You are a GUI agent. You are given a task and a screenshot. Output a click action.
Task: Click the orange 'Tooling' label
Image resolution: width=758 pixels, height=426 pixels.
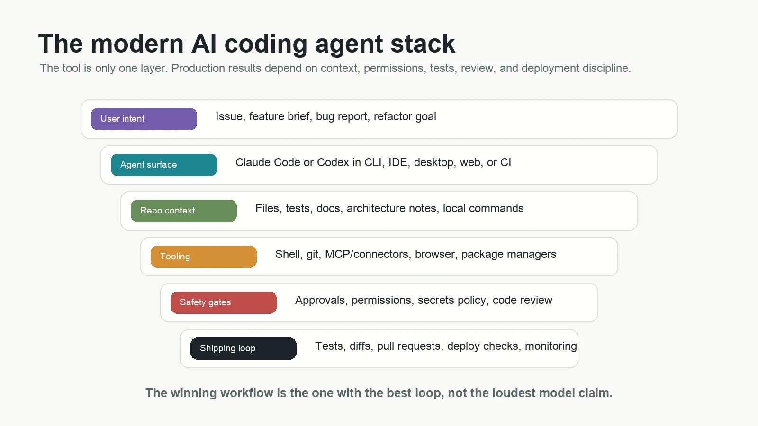(204, 257)
